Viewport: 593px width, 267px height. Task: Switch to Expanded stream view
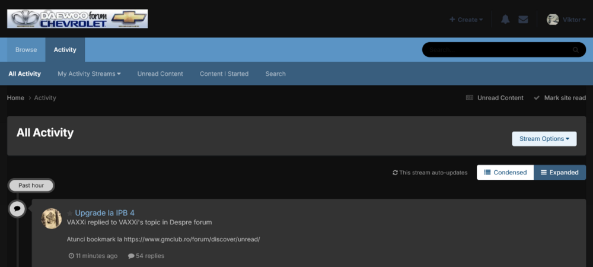click(x=559, y=173)
